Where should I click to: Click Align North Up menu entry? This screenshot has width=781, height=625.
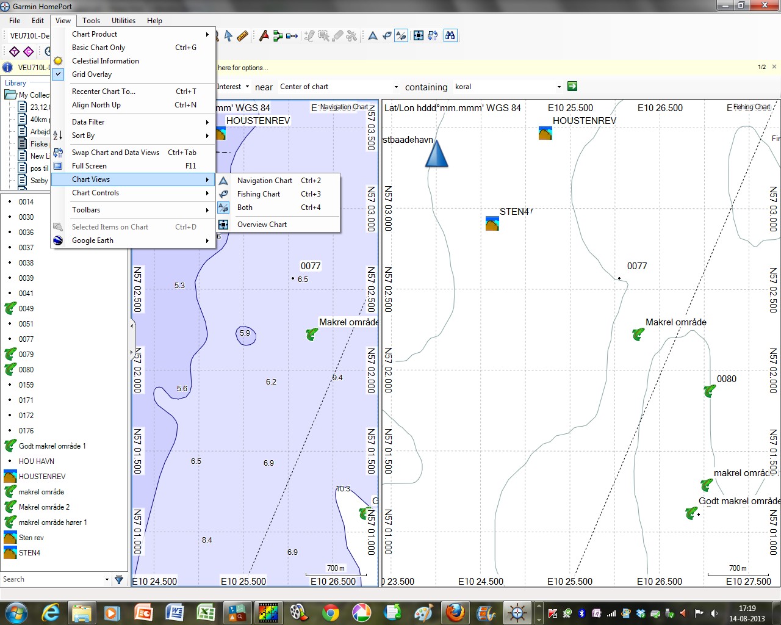pyautogui.click(x=134, y=105)
